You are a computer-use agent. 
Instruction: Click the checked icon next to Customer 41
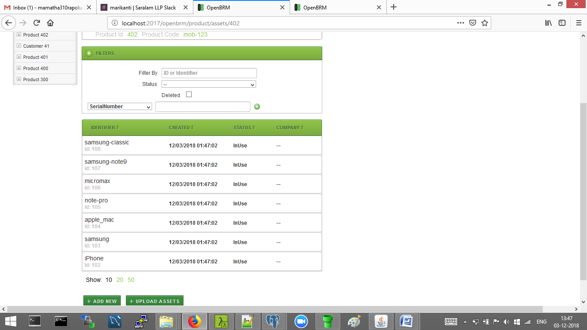(x=19, y=46)
